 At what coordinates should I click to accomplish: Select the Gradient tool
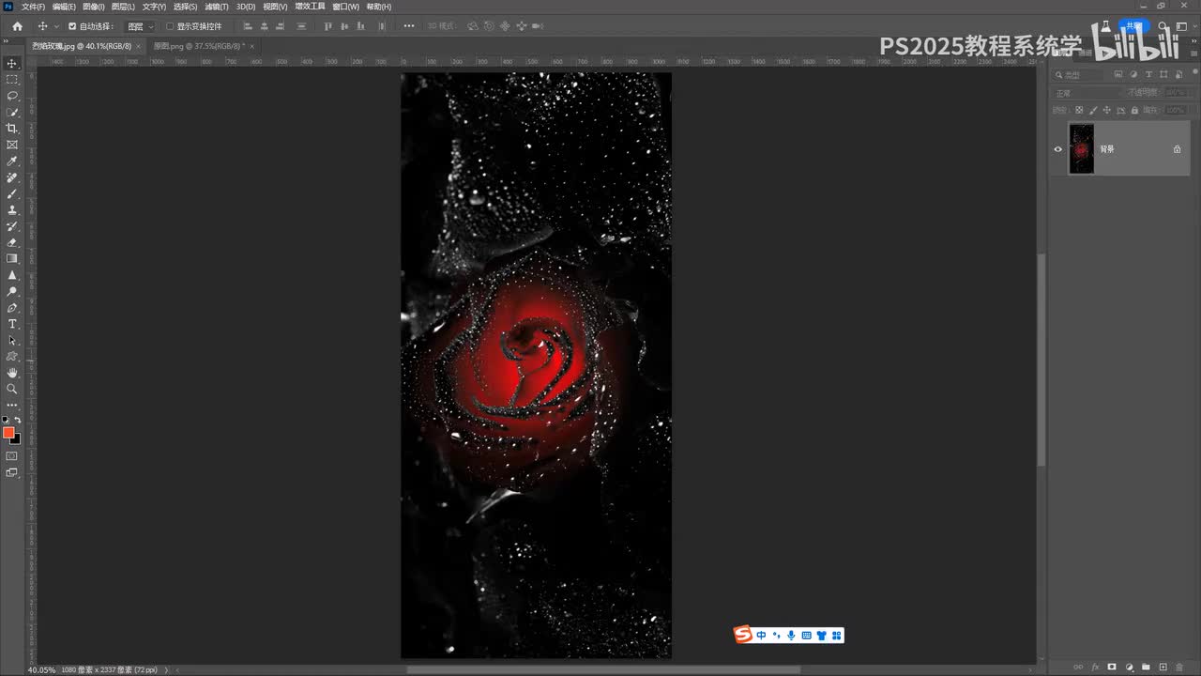click(x=12, y=258)
